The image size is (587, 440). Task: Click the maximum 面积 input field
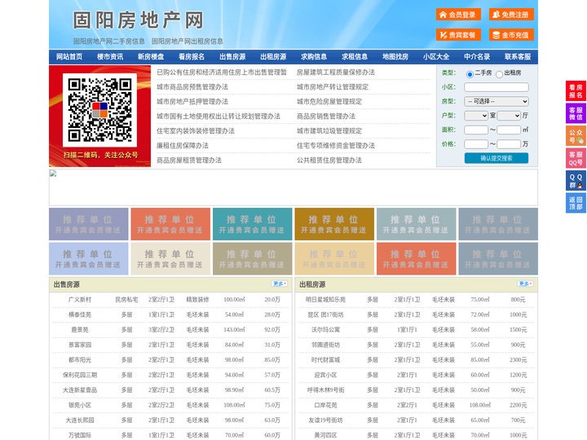click(509, 130)
